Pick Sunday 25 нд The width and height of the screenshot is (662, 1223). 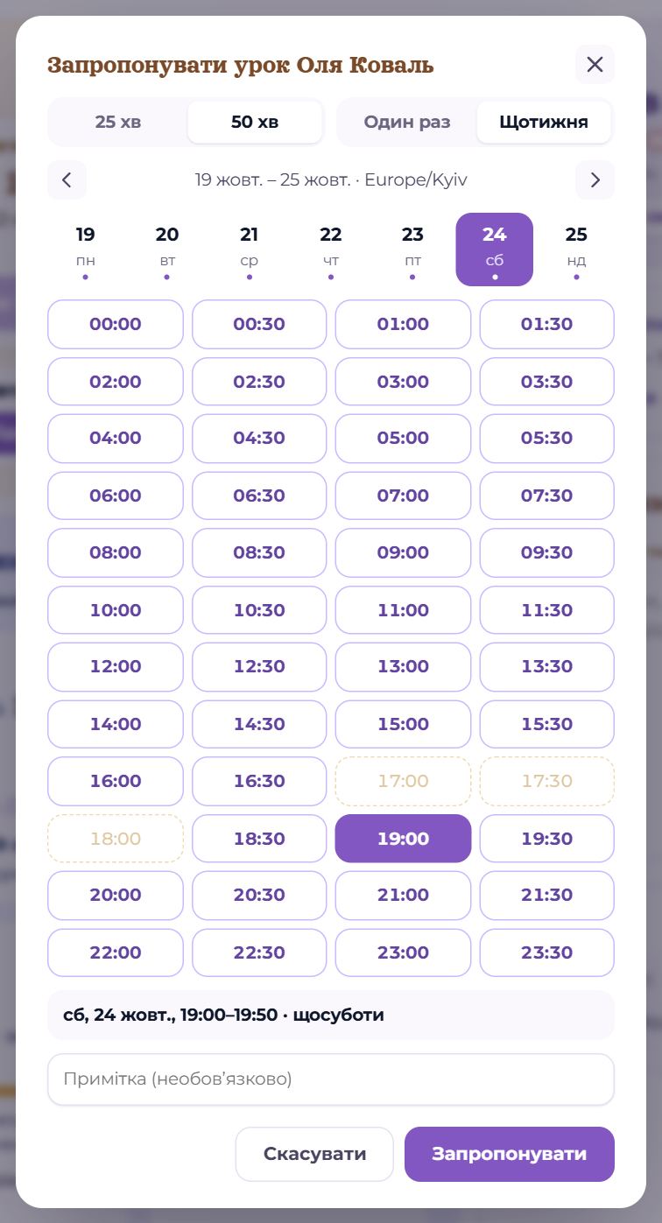[x=576, y=250]
